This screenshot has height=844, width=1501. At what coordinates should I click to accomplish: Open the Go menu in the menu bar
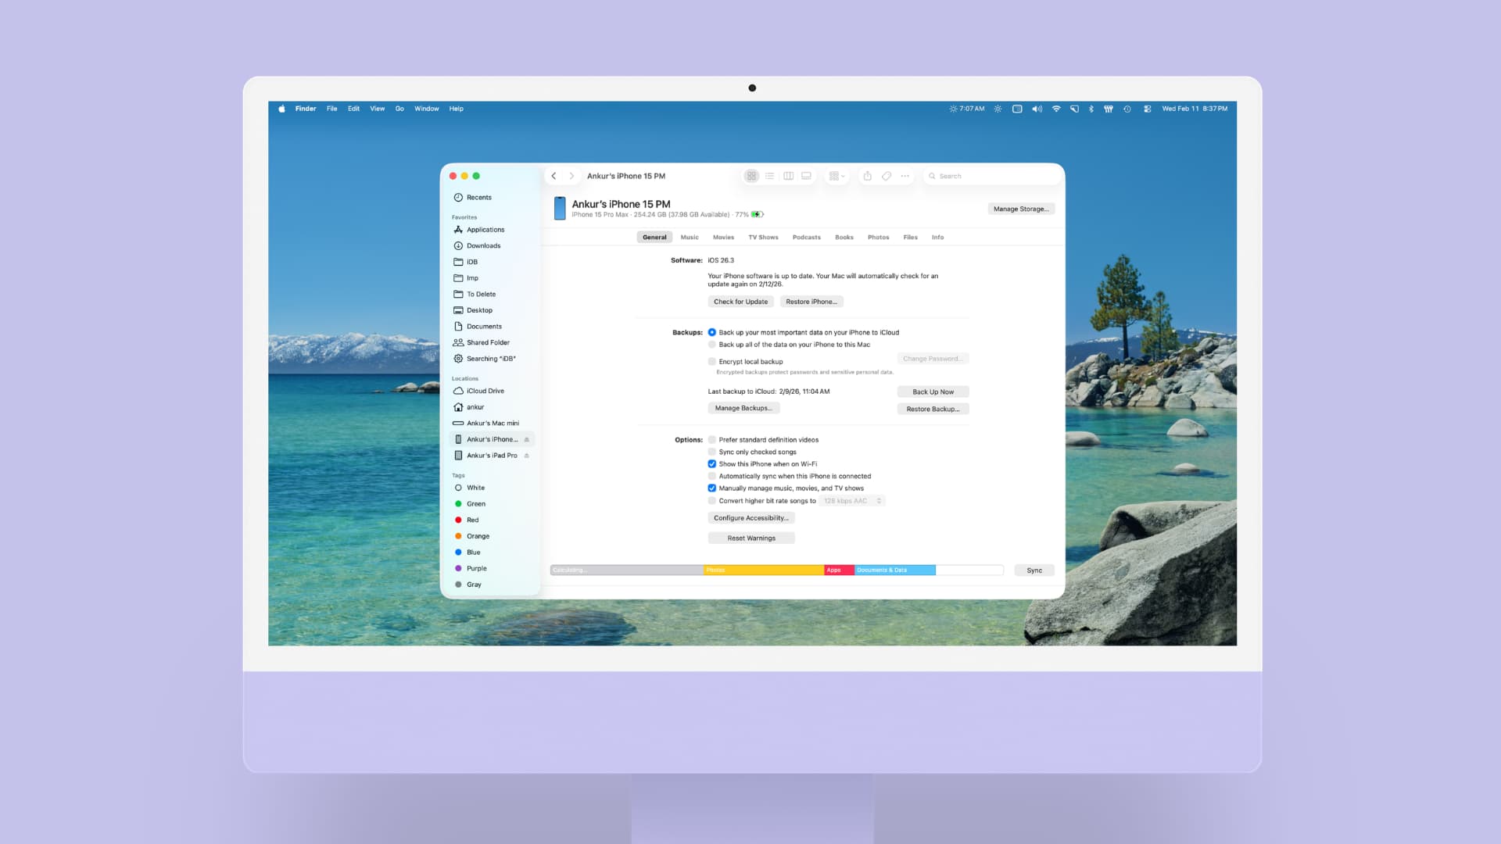click(x=399, y=109)
